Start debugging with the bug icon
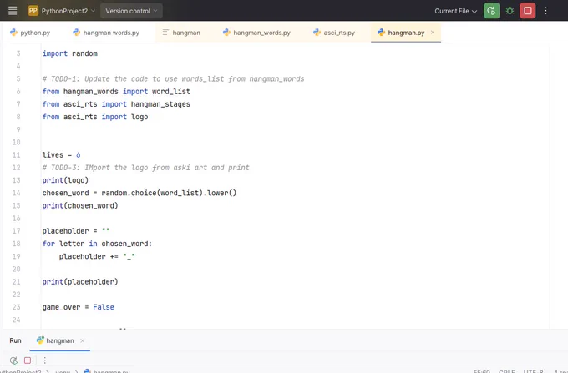 coord(510,11)
